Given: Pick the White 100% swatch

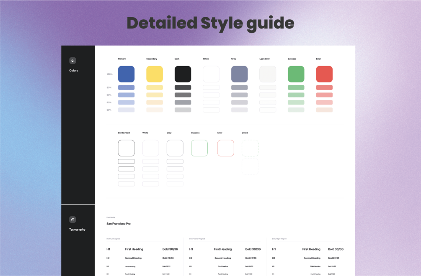Looking at the screenshot, I should (x=211, y=74).
